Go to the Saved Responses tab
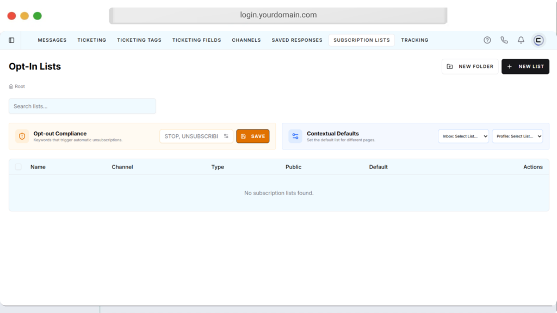 coord(297,40)
